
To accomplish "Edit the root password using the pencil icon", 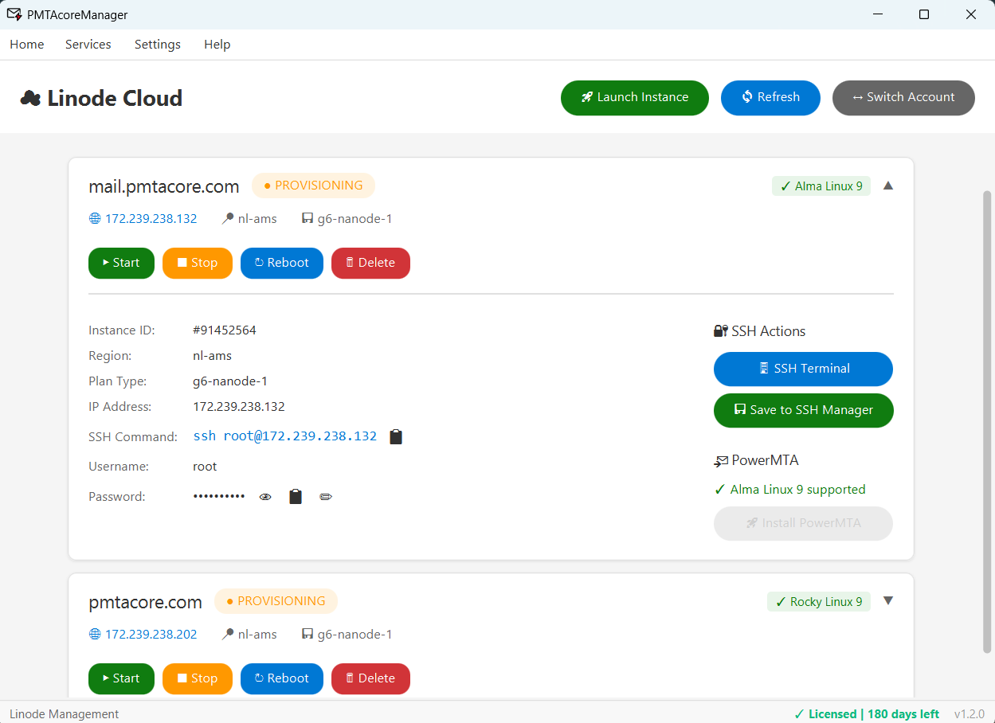I will 326,496.
